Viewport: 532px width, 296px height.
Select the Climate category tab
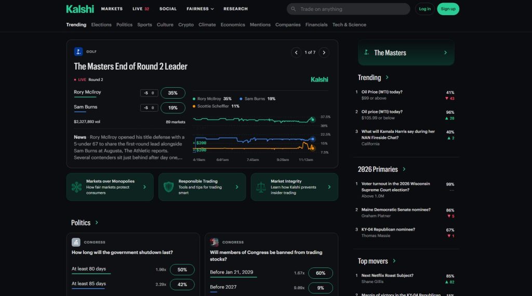point(207,25)
